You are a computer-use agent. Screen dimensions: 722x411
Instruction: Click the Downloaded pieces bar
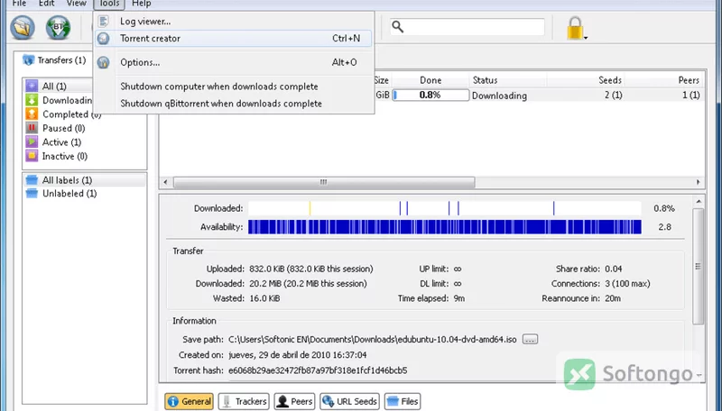[x=444, y=208]
